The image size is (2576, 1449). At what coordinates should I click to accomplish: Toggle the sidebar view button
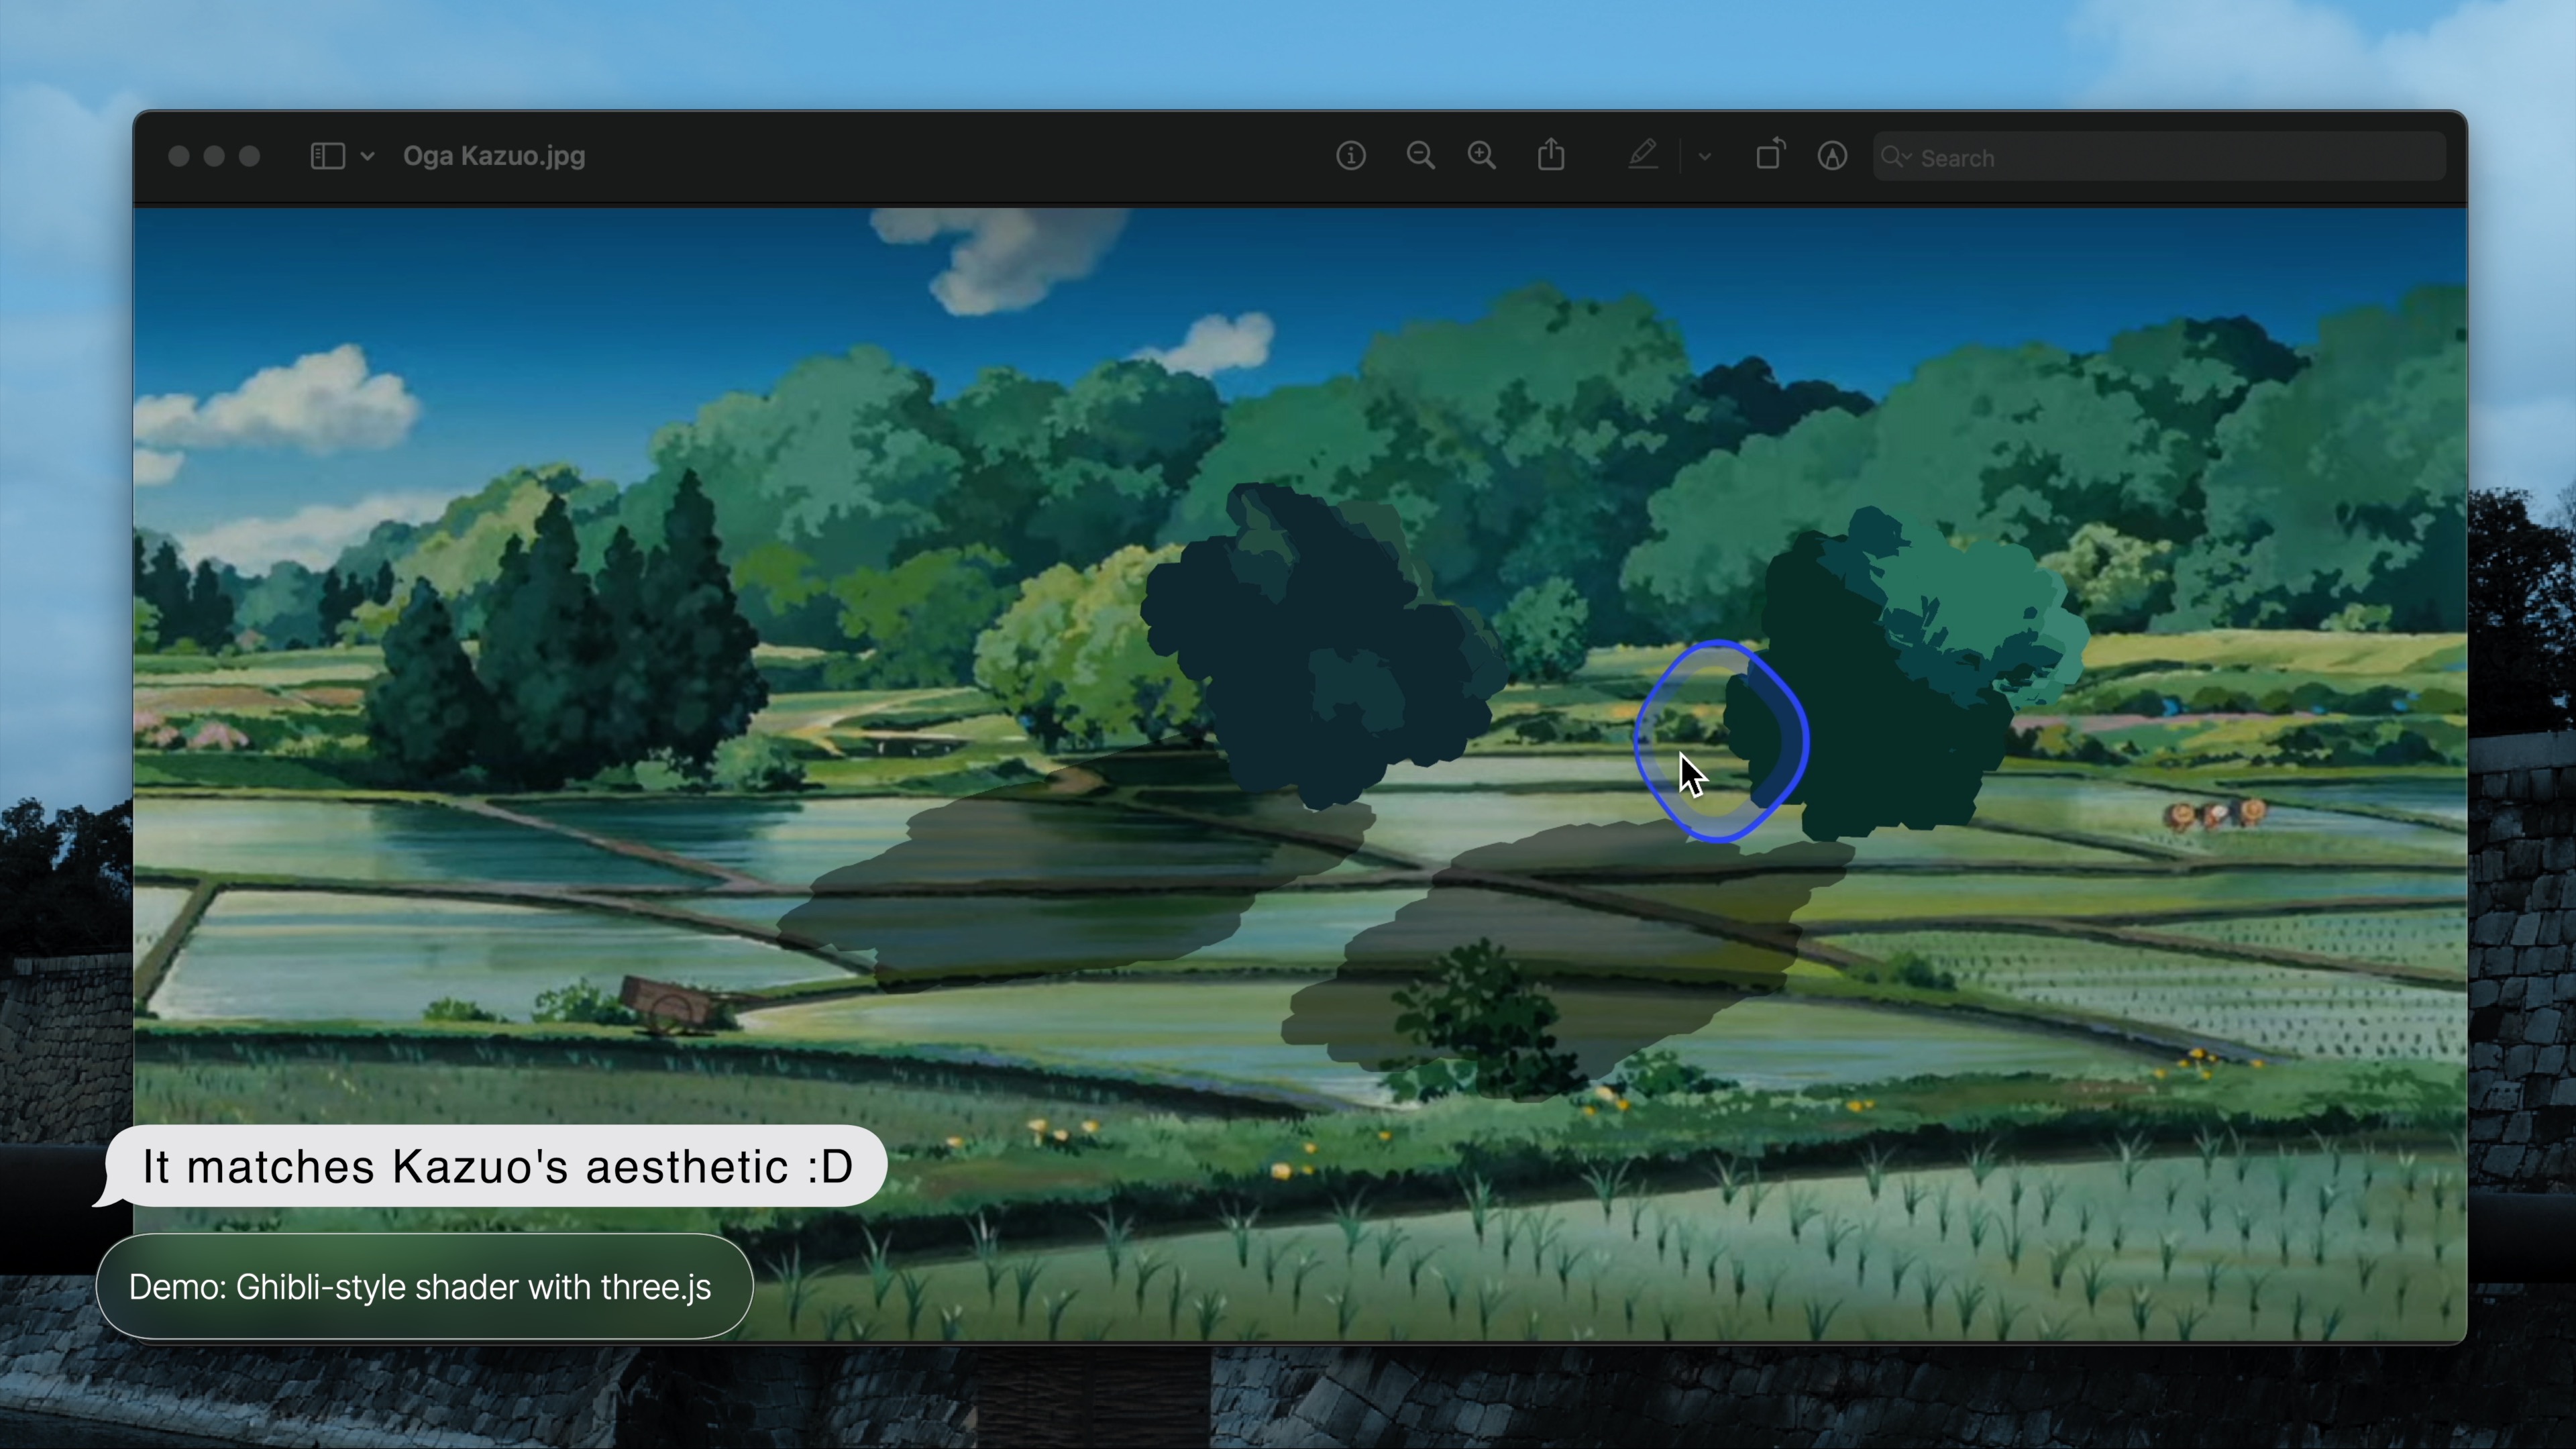click(x=328, y=156)
